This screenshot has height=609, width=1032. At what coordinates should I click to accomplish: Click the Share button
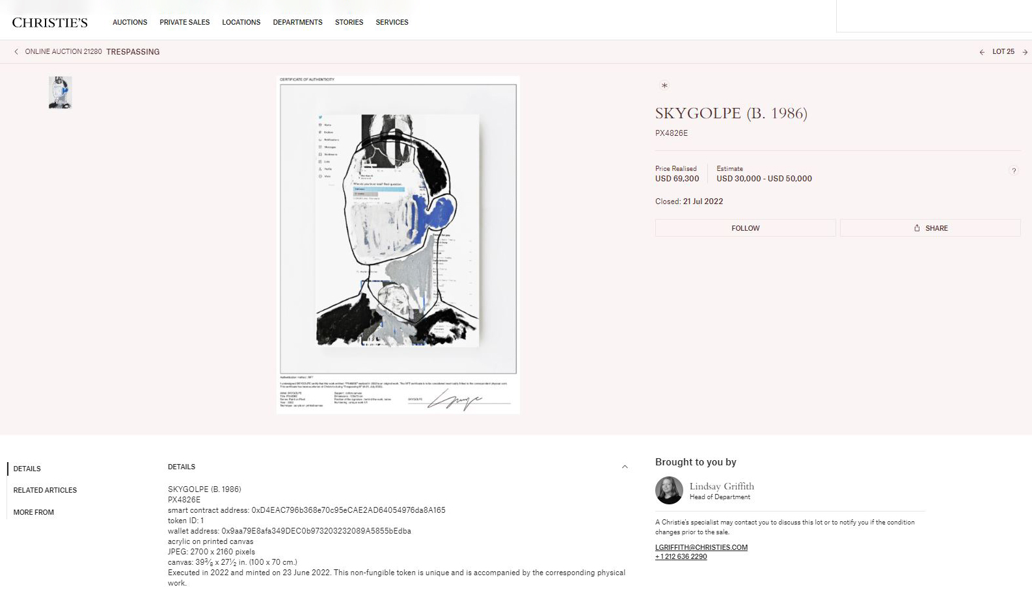930,228
